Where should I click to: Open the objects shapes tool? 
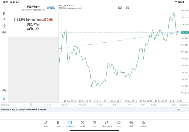(4, 26)
